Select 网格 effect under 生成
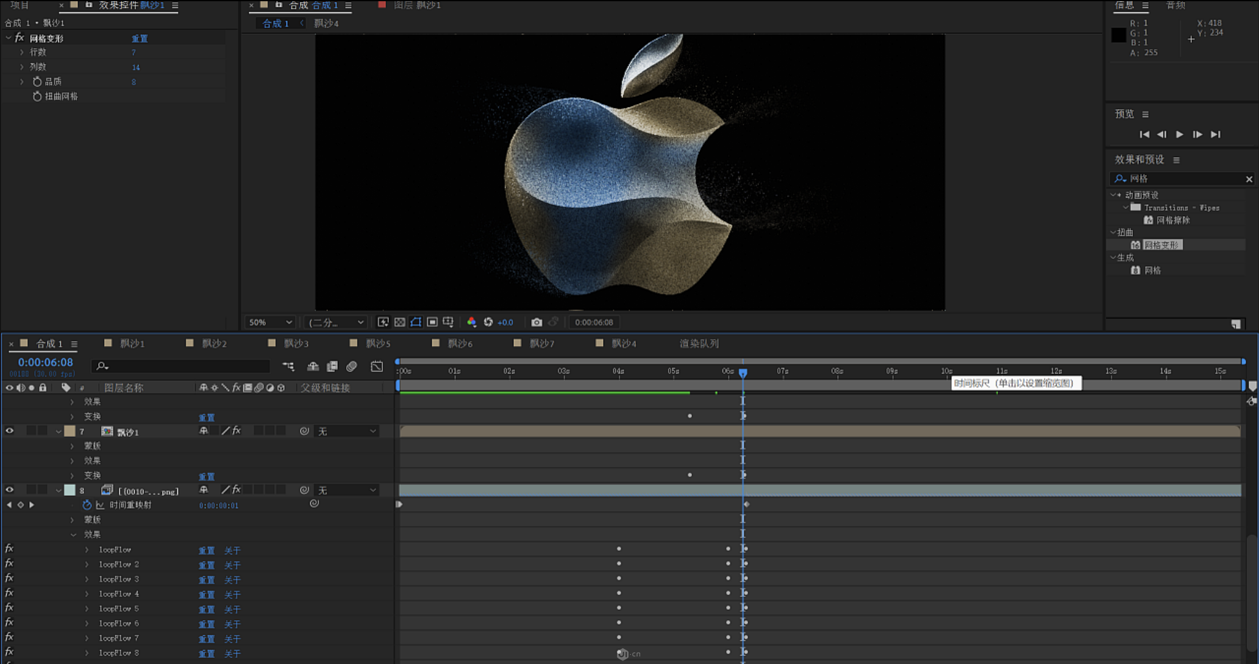 tap(1152, 270)
